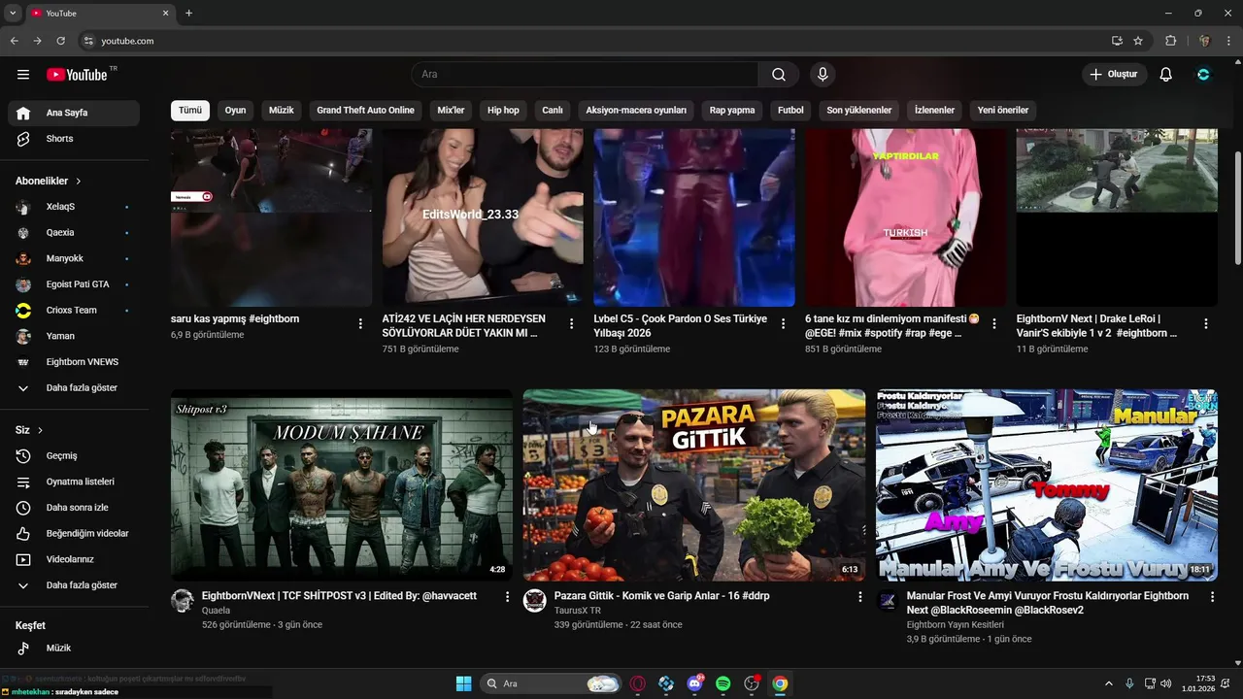
Task: Open the Crioxs Team channel
Action: click(x=74, y=311)
